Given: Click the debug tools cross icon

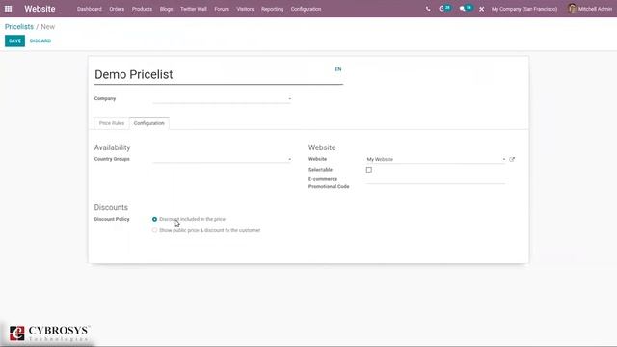Looking at the screenshot, I should (481, 9).
